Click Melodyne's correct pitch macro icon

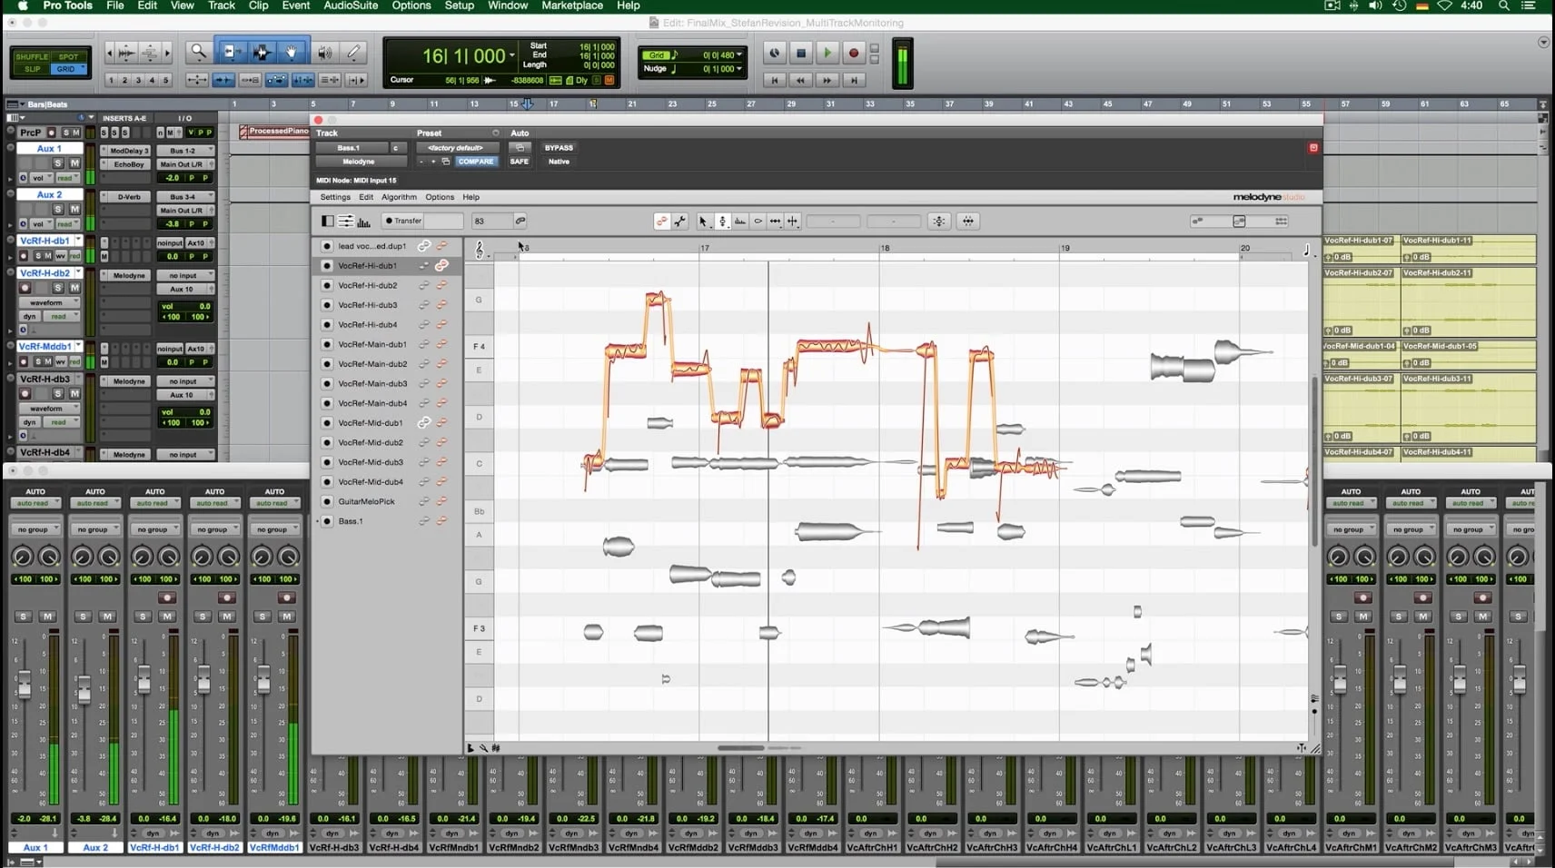coord(939,221)
